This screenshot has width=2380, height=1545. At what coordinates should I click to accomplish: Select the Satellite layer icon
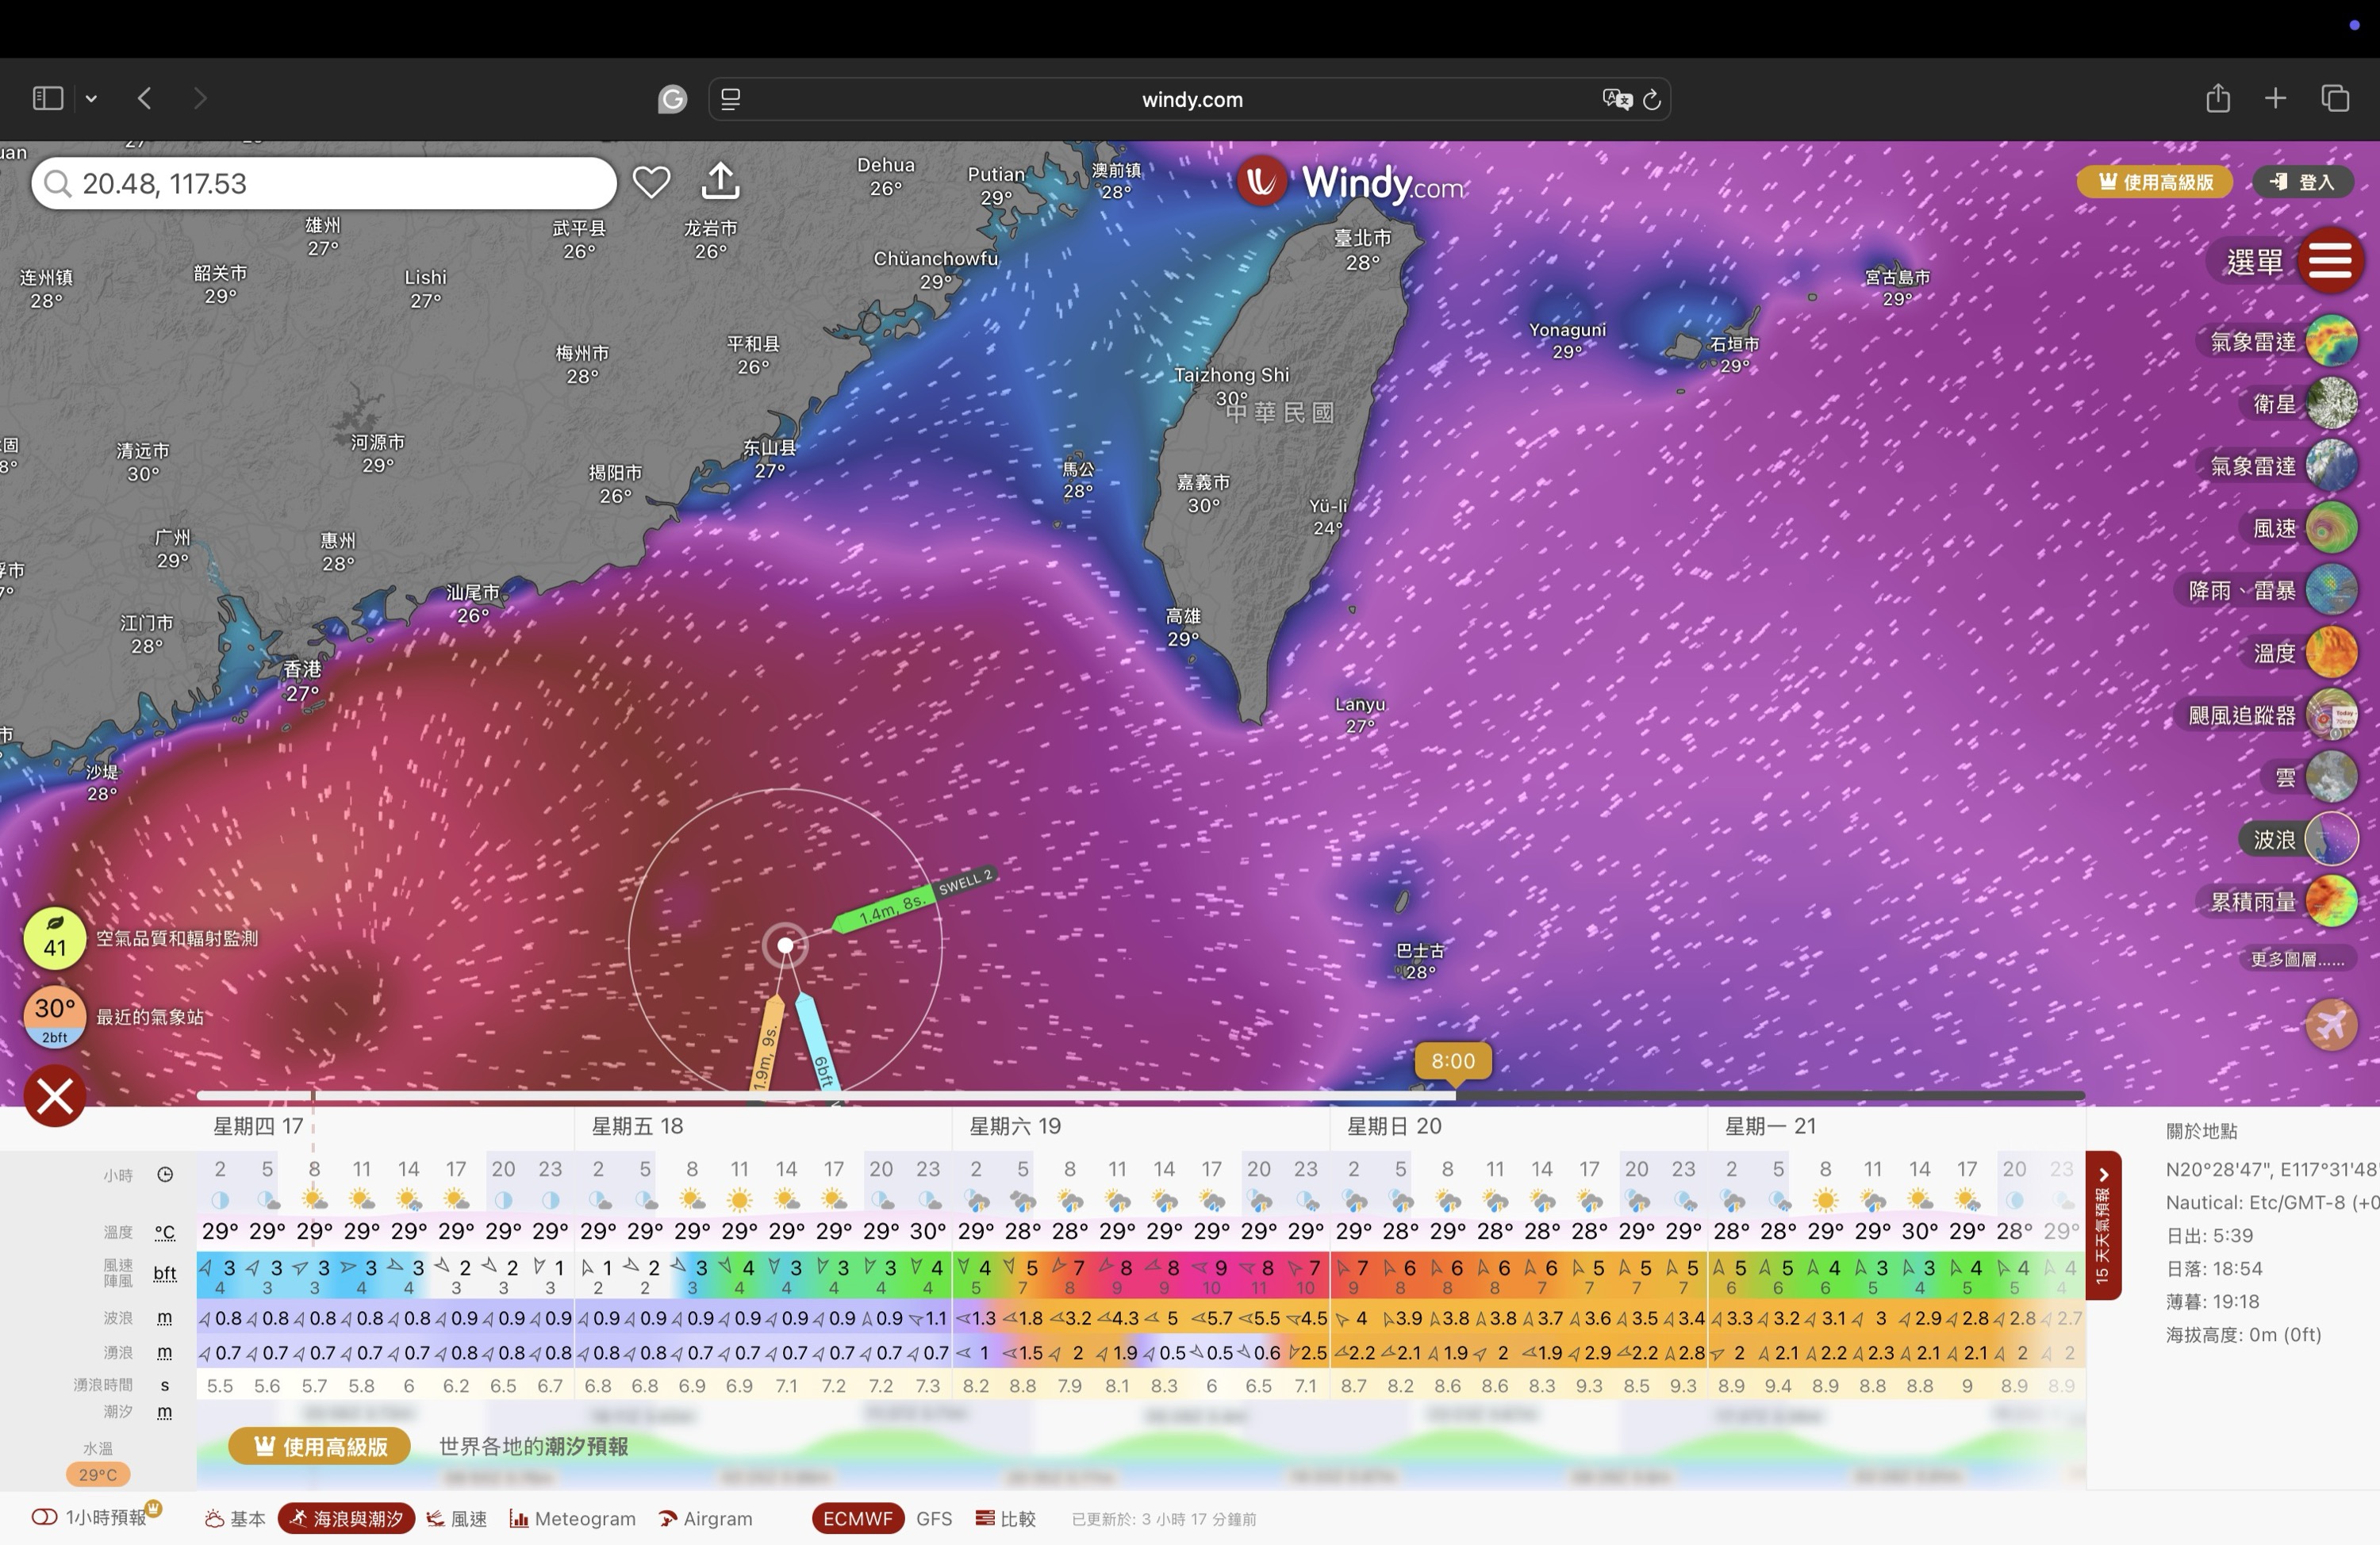2331,404
